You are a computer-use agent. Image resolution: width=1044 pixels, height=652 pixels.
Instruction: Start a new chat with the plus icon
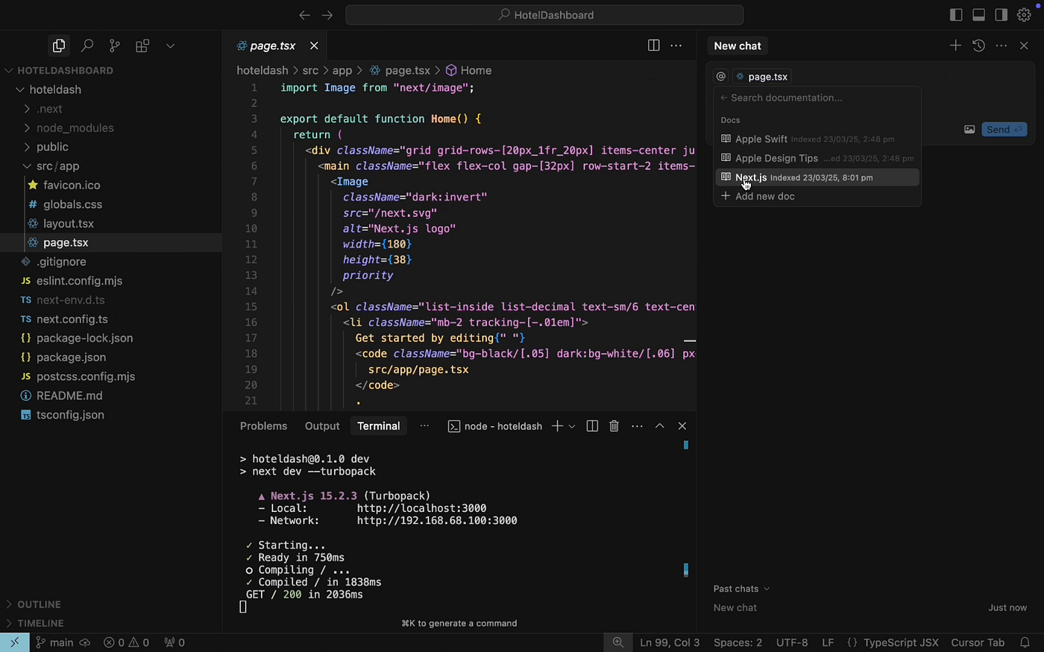click(955, 45)
